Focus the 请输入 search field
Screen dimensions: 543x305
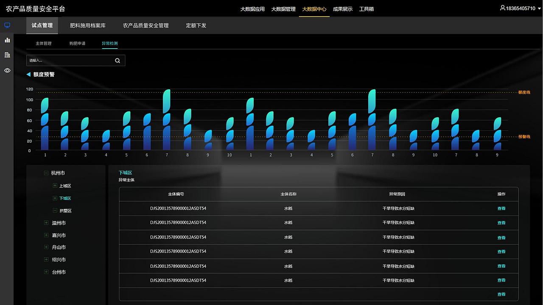(76, 61)
